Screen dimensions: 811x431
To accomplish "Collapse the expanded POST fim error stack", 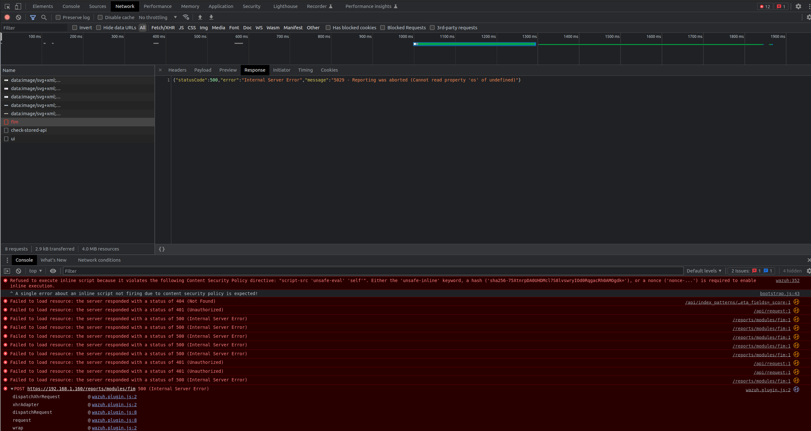I will click(x=12, y=389).
